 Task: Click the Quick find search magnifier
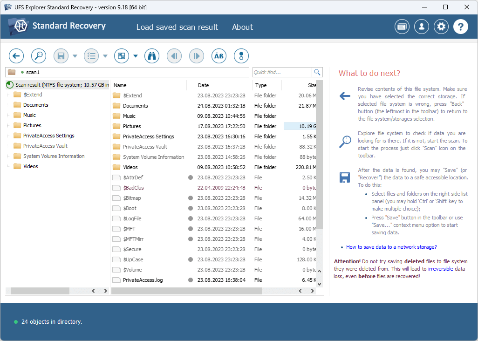coord(317,72)
